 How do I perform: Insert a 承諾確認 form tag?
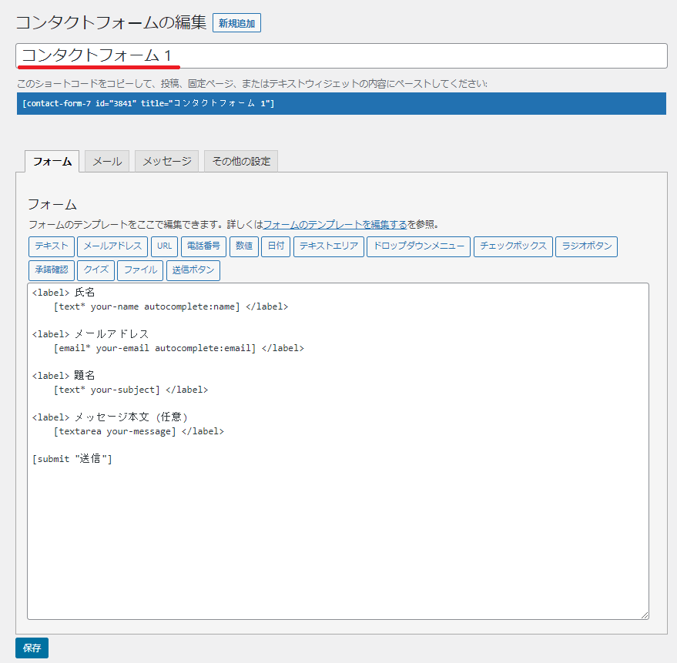click(x=52, y=270)
